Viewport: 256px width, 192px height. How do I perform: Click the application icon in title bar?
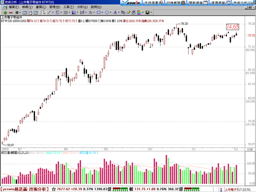point(2,2)
